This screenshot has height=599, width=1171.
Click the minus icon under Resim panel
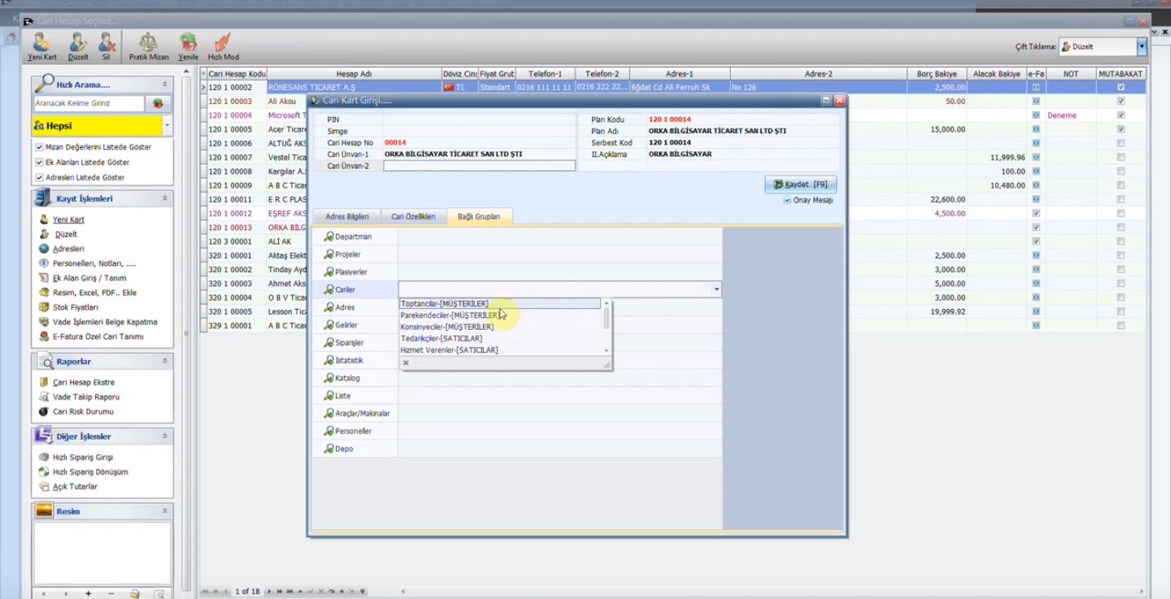[111, 593]
